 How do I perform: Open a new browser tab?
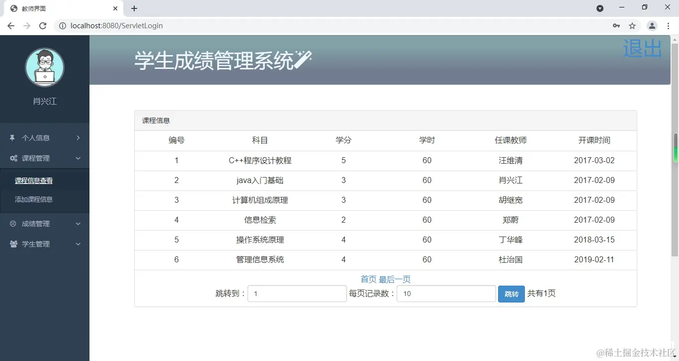(134, 8)
